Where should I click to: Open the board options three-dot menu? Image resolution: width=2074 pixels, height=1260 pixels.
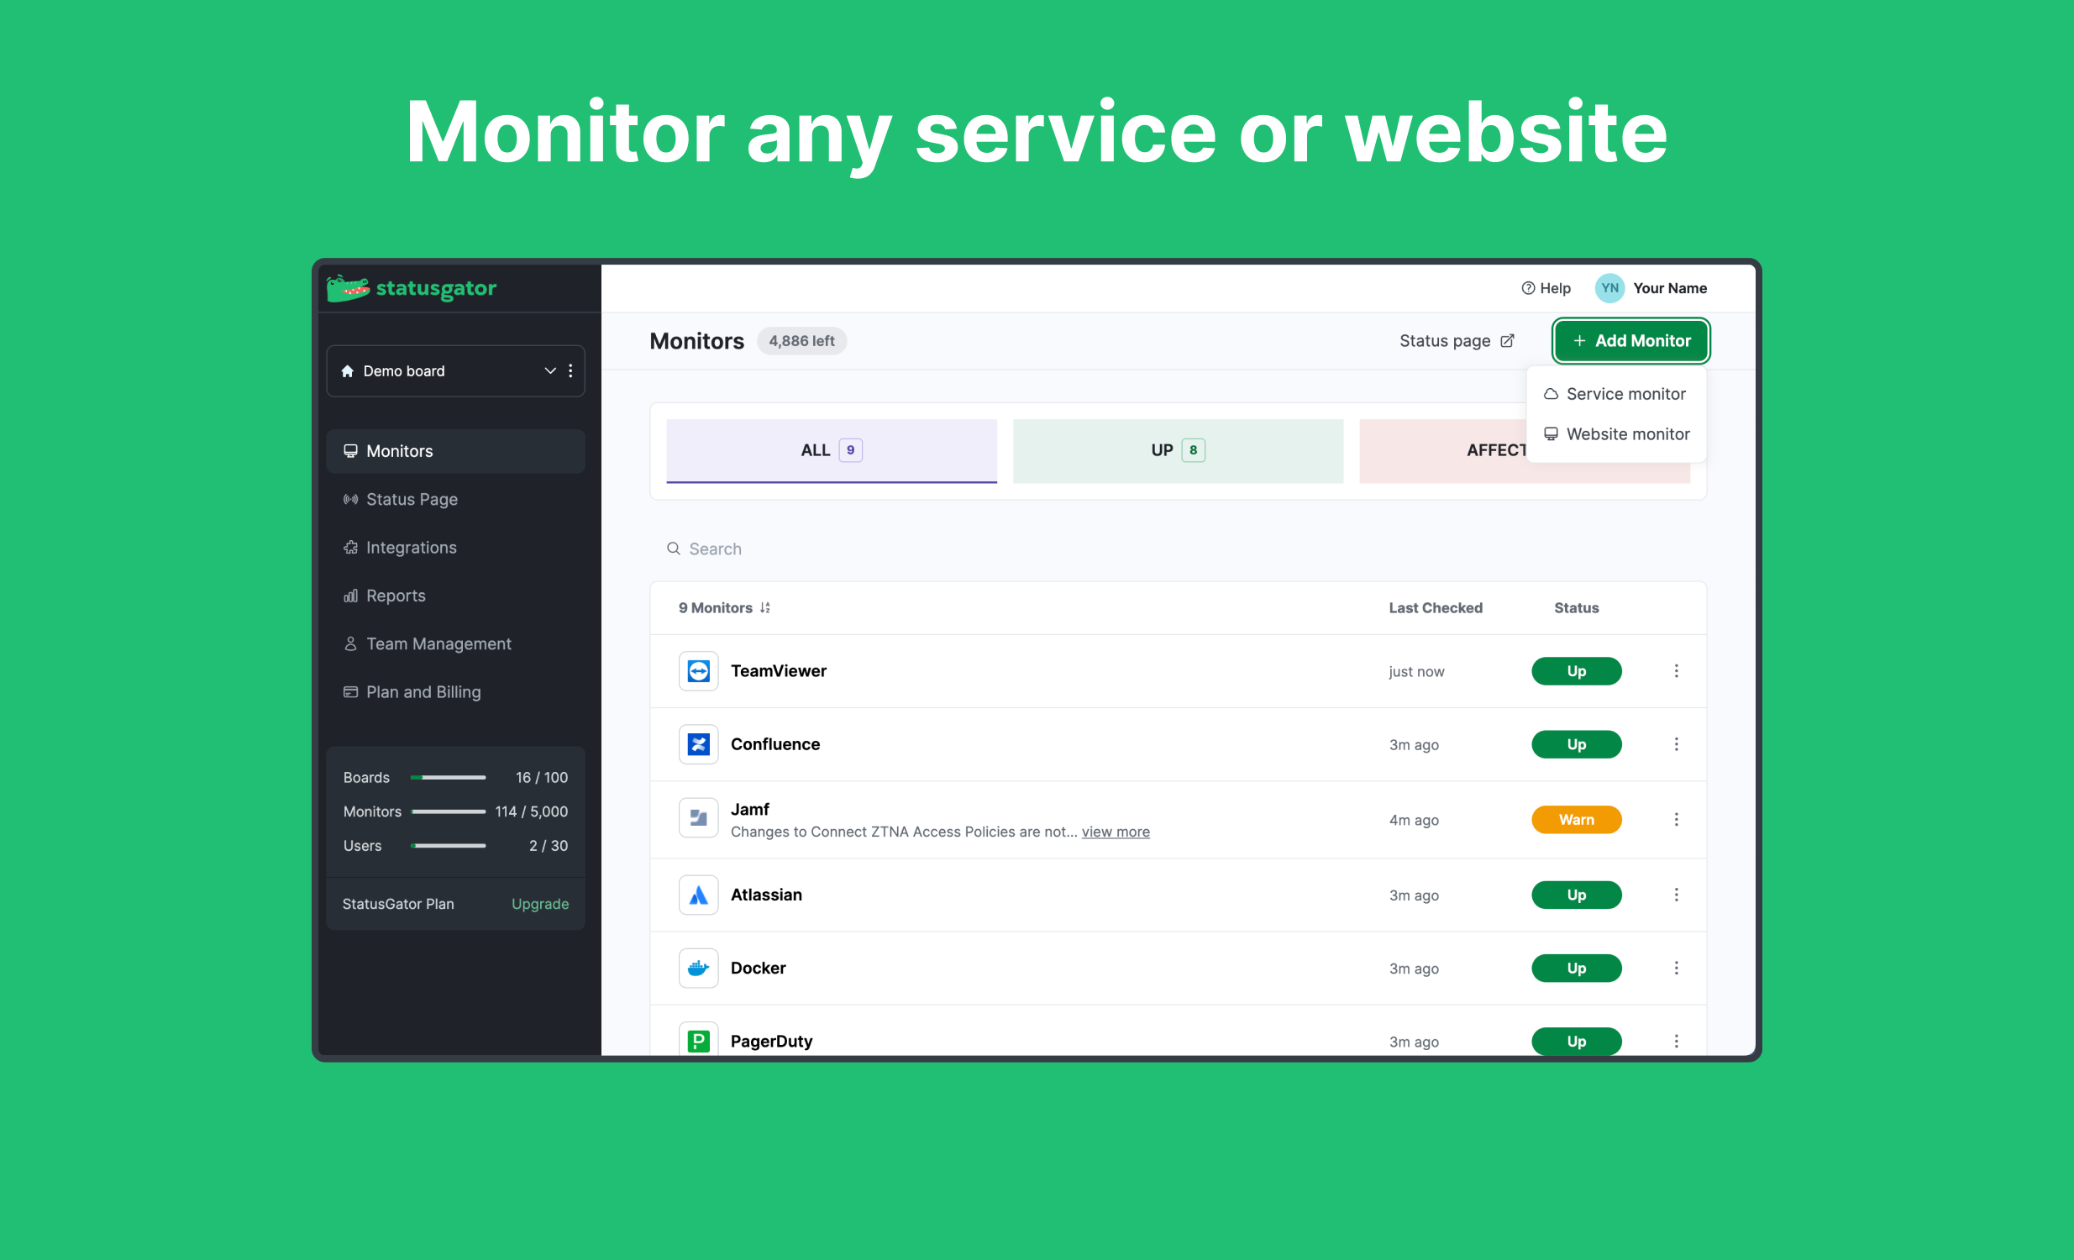point(570,370)
